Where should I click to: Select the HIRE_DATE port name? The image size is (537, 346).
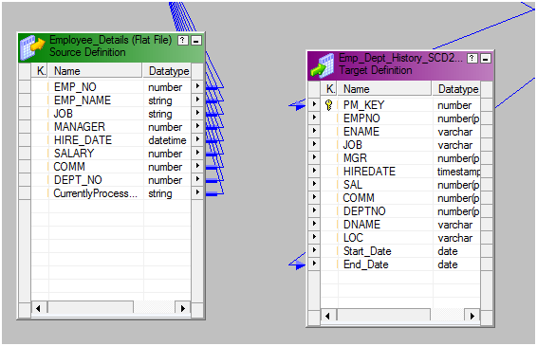(83, 140)
